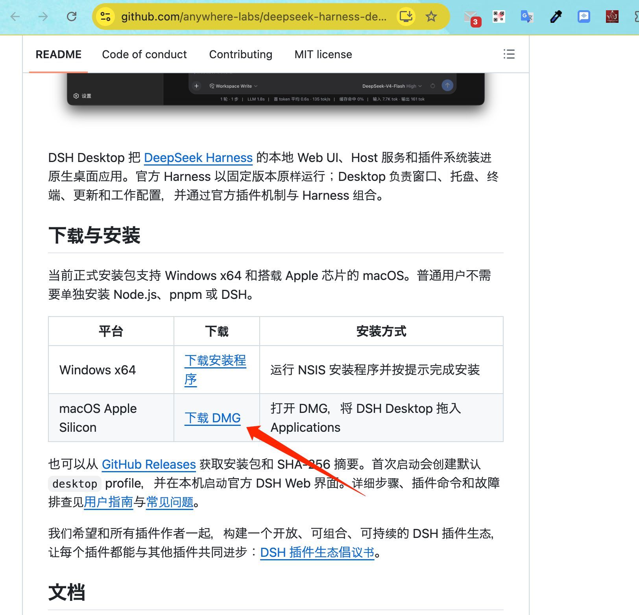Image resolution: width=639 pixels, height=615 pixels.
Task: Go forward to the next page
Action: click(x=43, y=17)
